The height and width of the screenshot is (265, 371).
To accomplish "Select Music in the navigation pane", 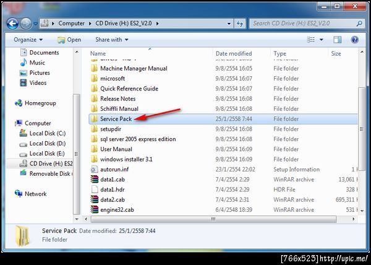I will [x=37, y=63].
